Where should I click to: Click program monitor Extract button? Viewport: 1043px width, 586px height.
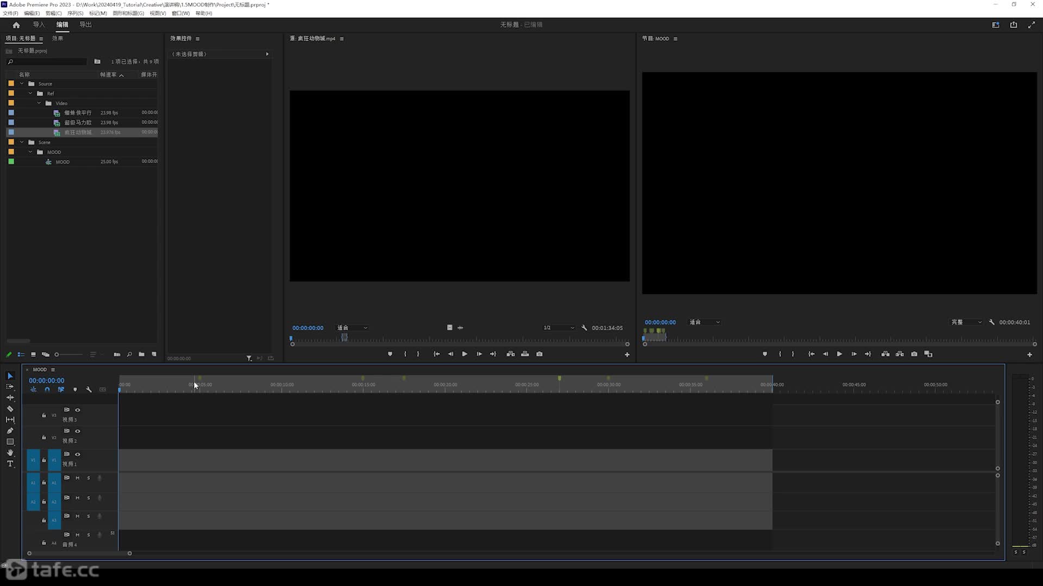[x=900, y=354]
